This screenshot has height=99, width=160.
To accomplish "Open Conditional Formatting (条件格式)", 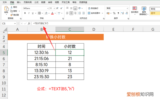I will pos(135,10).
